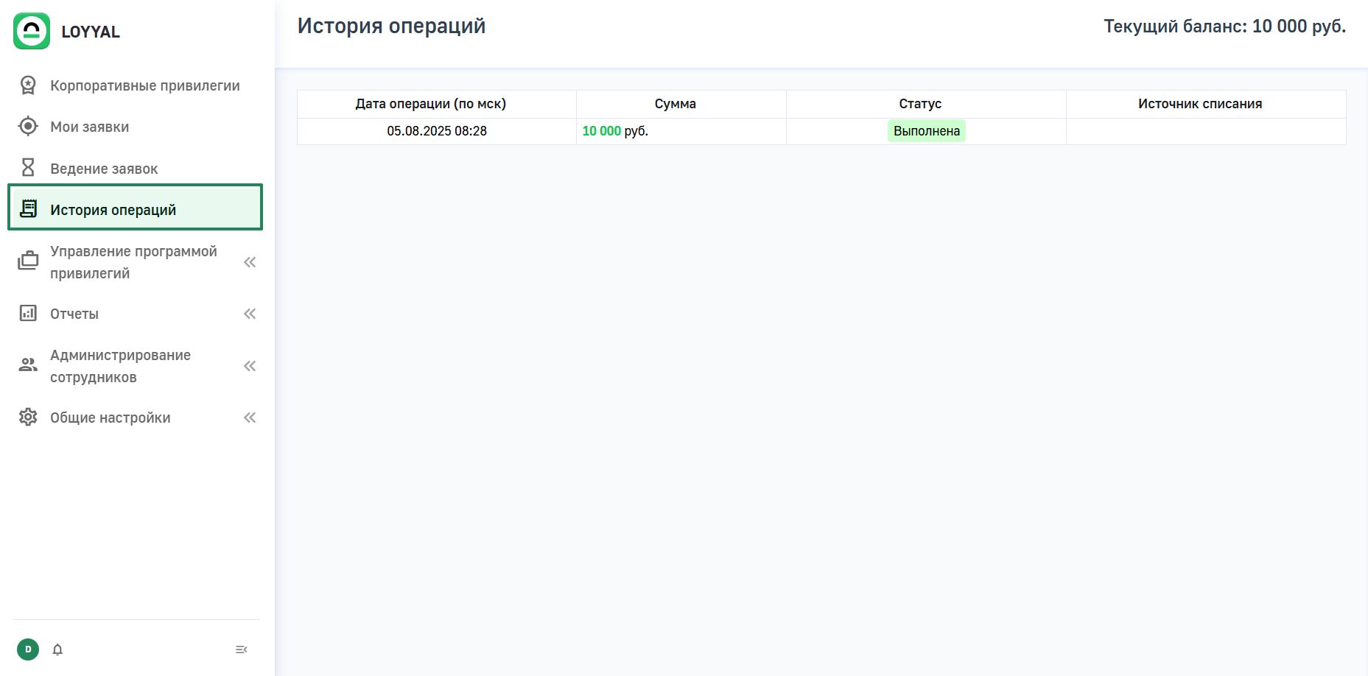Click the Корпоративные привилегии badge icon
Screen dimensions: 1368x676
click(28, 85)
